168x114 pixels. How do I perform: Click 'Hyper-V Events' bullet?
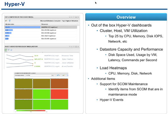111,100
